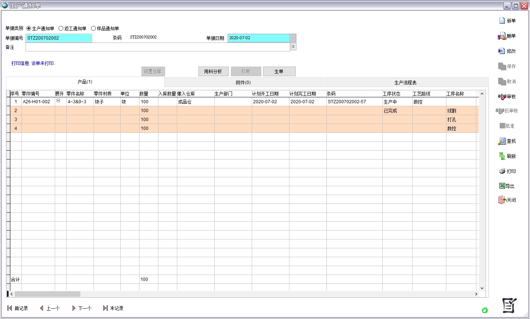The image size is (530, 319).
Task: Click the 审核 approve icon
Action: [x=502, y=97]
